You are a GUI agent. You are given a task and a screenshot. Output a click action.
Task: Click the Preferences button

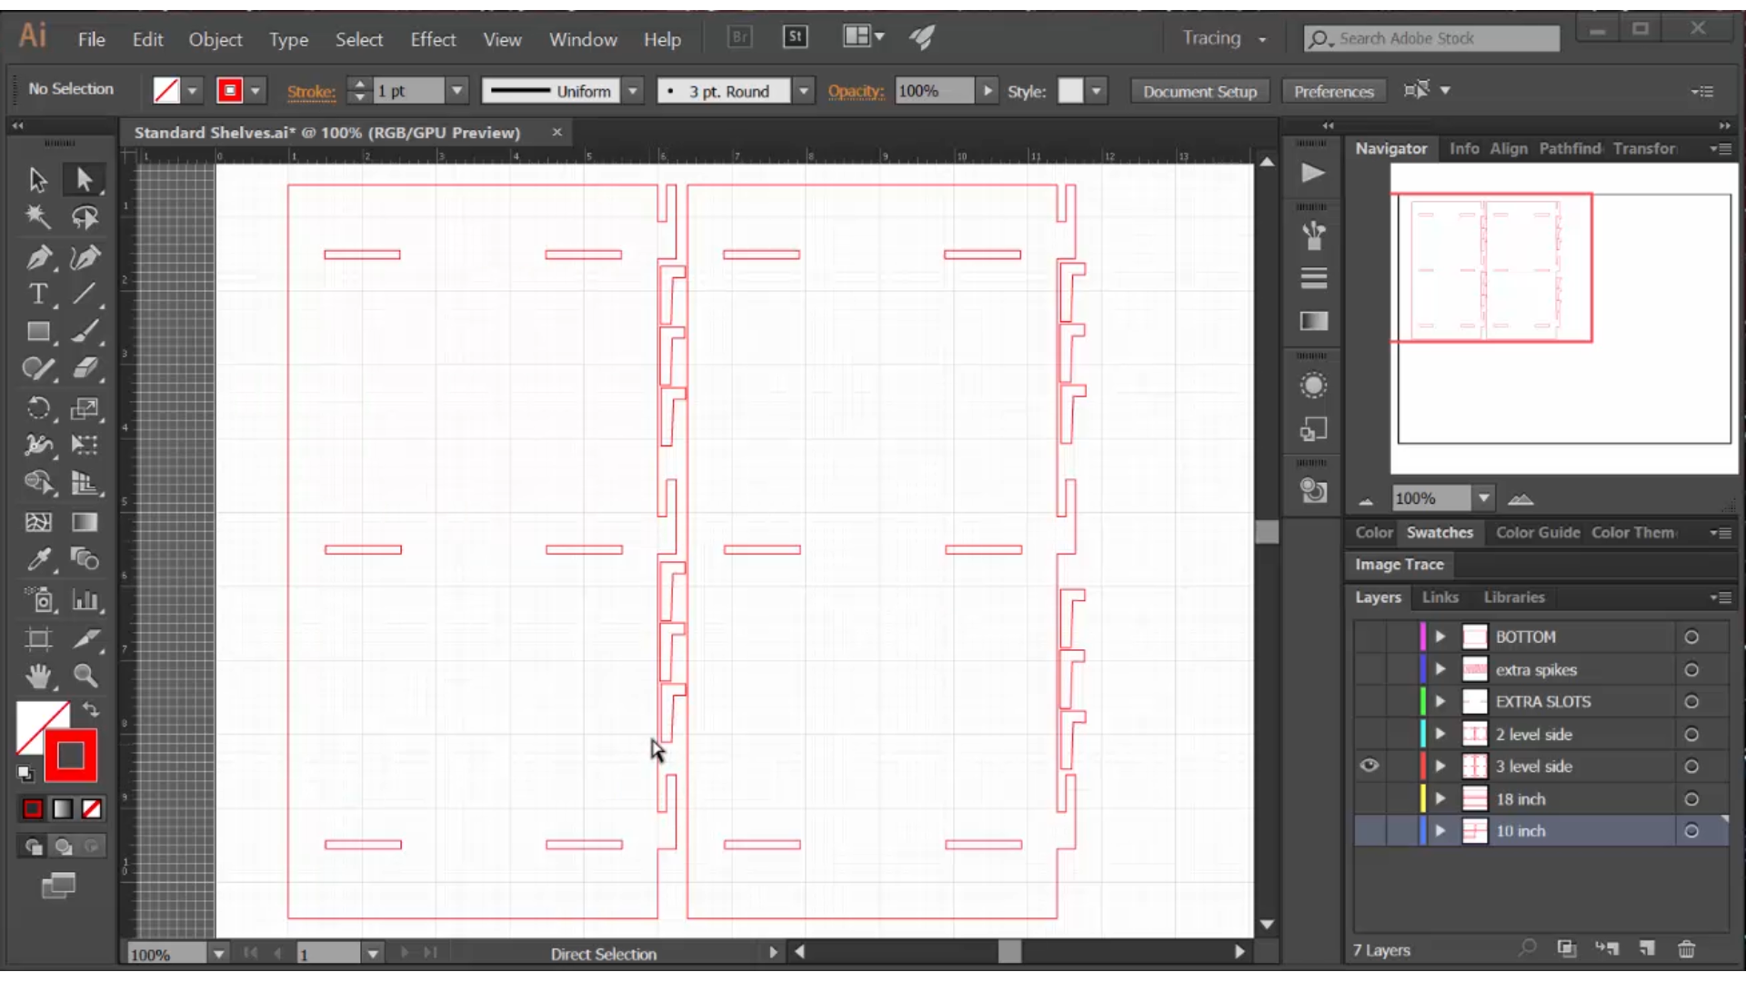1333,91
